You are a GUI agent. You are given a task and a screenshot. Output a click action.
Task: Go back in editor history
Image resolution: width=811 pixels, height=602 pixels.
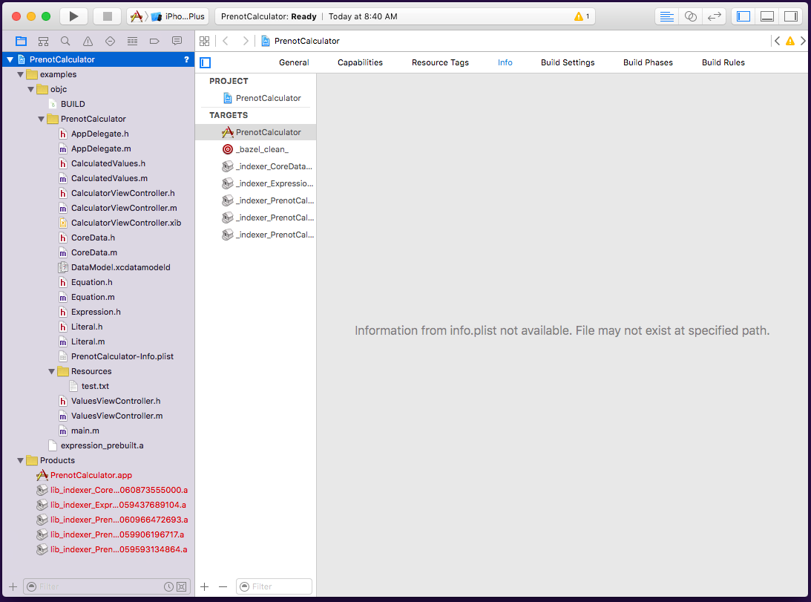[x=226, y=41]
